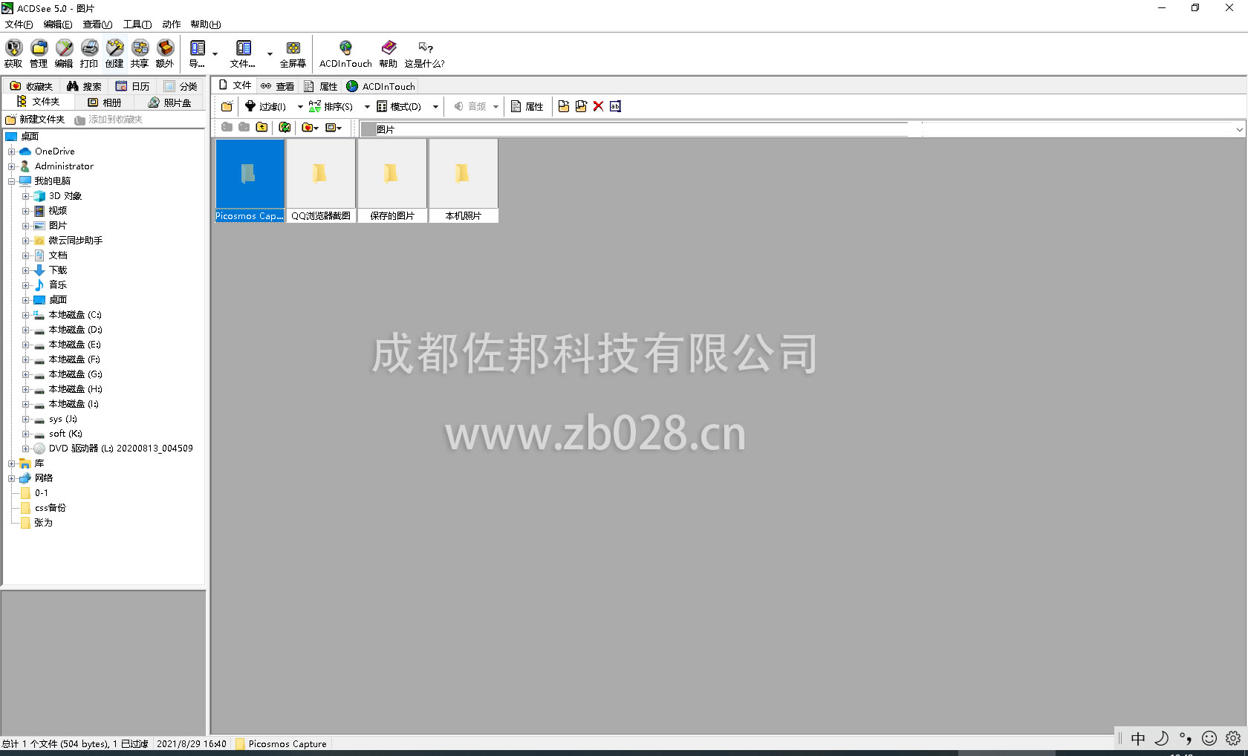Expand the 库 tree node

(x=11, y=463)
